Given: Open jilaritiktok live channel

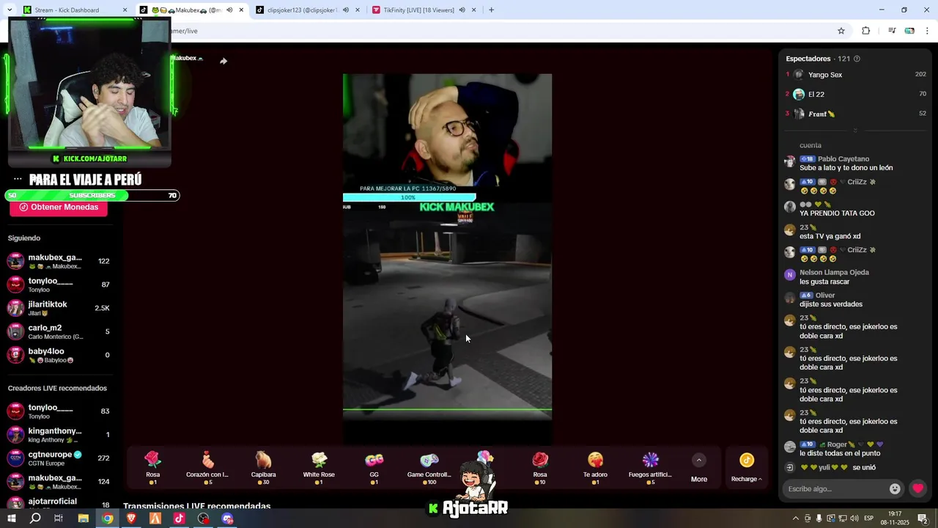Looking at the screenshot, I should click(x=59, y=308).
